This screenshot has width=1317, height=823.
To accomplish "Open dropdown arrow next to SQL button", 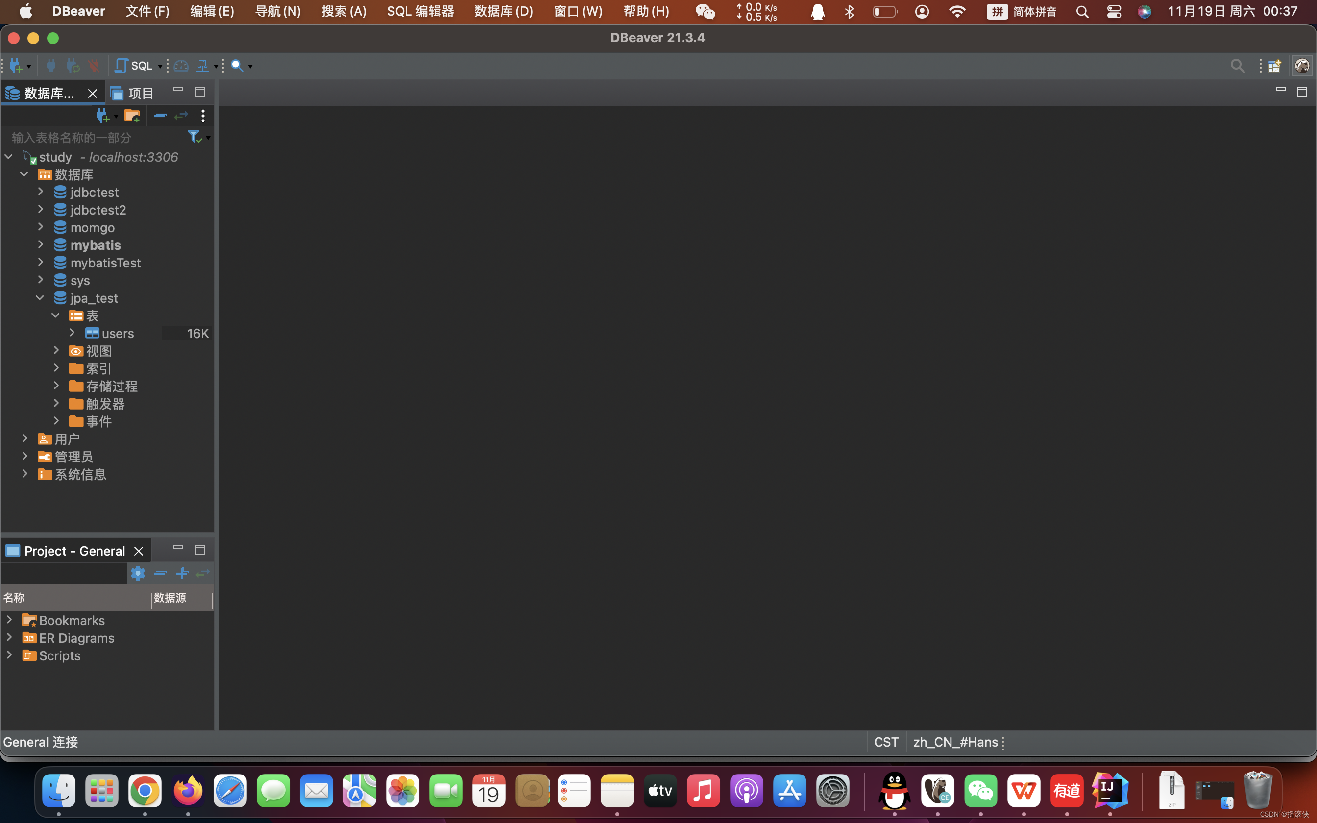I will pos(160,67).
